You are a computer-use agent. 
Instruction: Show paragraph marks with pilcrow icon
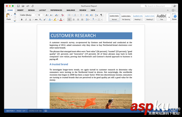click(101, 15)
